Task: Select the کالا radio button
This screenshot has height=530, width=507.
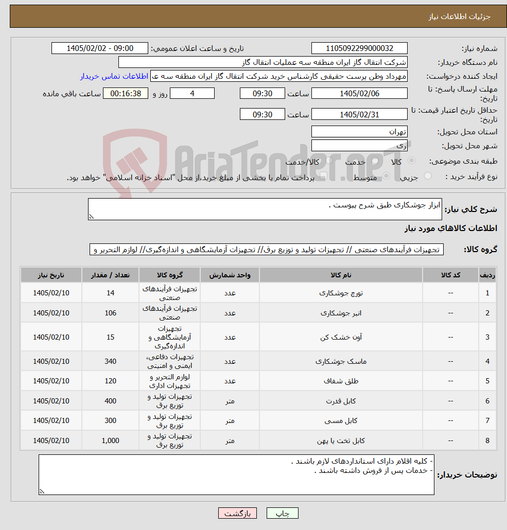Action: click(412, 161)
